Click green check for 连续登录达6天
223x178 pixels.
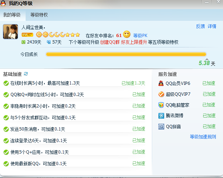6,141
